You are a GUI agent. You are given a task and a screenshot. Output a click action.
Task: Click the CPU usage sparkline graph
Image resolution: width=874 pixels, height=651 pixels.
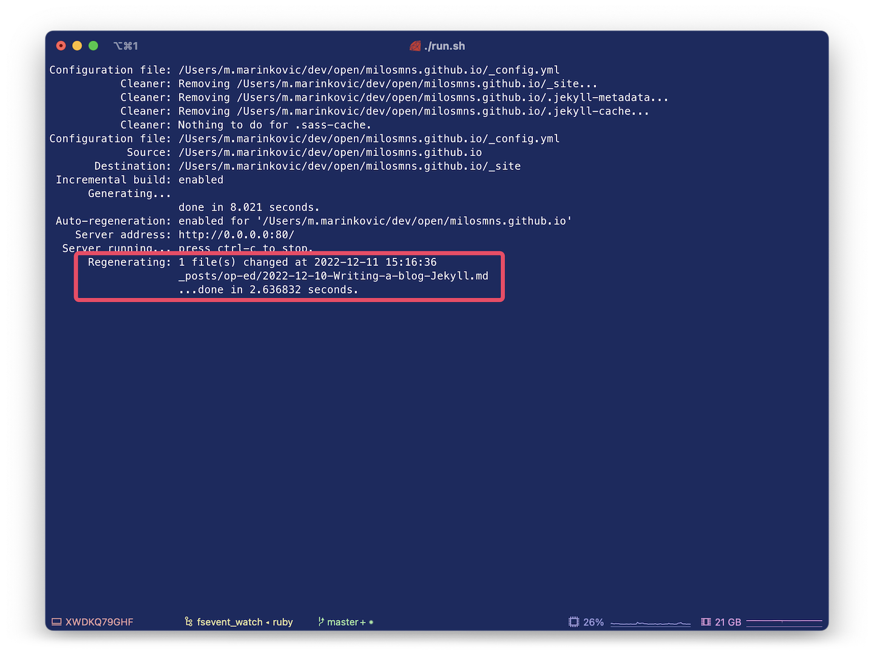[x=651, y=623]
